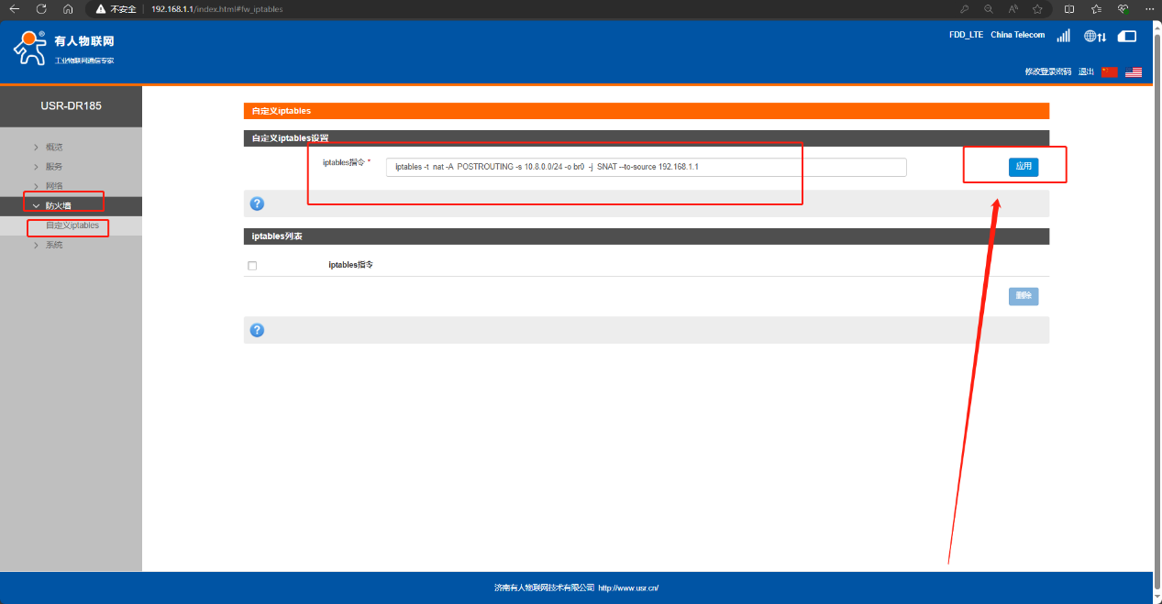Refresh the page in the browser

41,8
